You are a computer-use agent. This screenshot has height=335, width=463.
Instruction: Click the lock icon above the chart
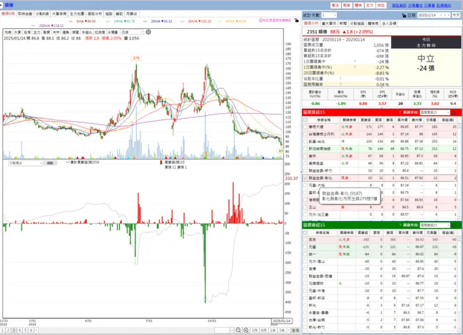coord(297,21)
